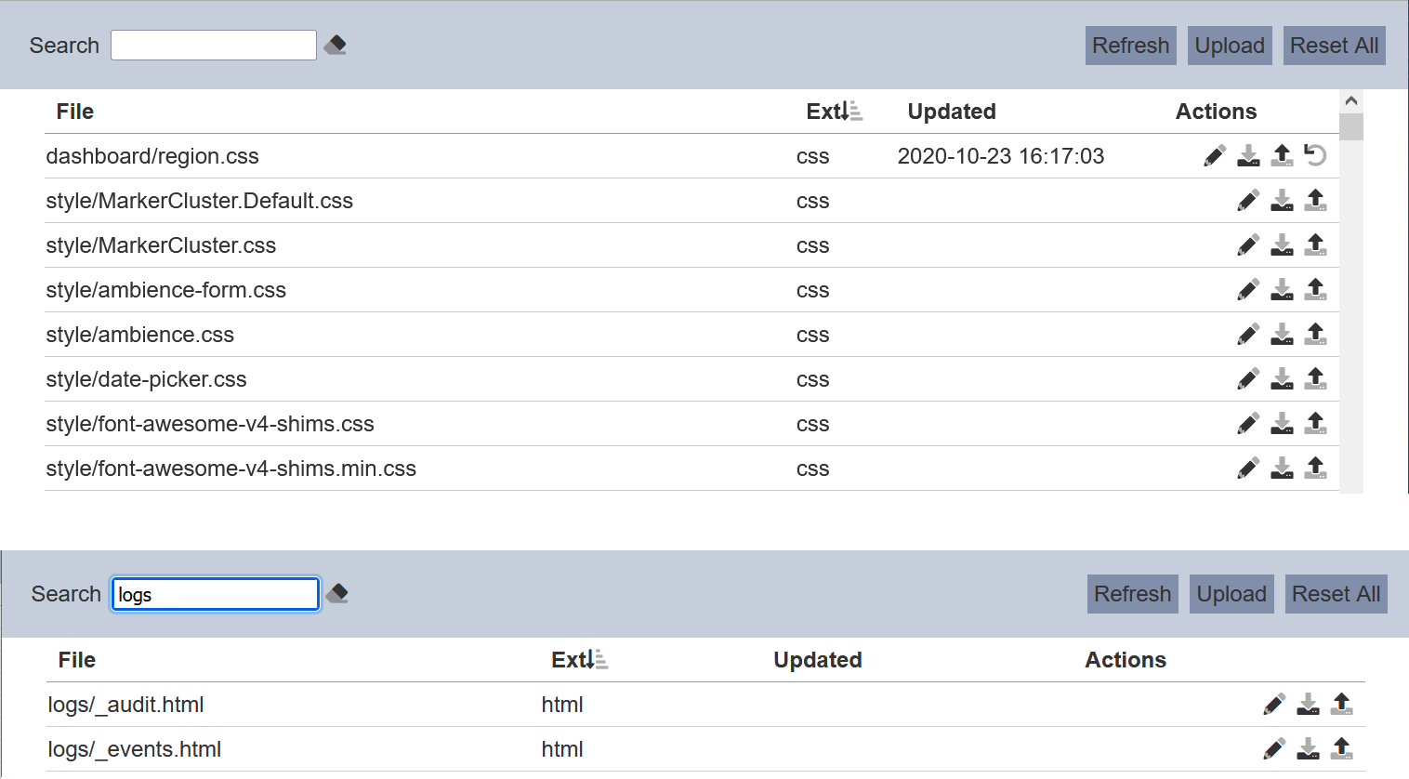Screen dimensions: 1409x779
Task: Upload replacement for style/ambience.css
Action: pos(1315,334)
